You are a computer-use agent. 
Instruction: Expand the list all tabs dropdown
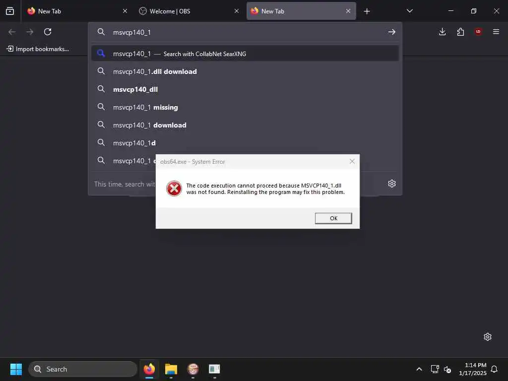click(409, 11)
